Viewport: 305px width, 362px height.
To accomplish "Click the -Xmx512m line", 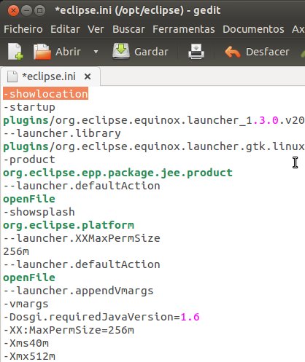I will (29, 356).
